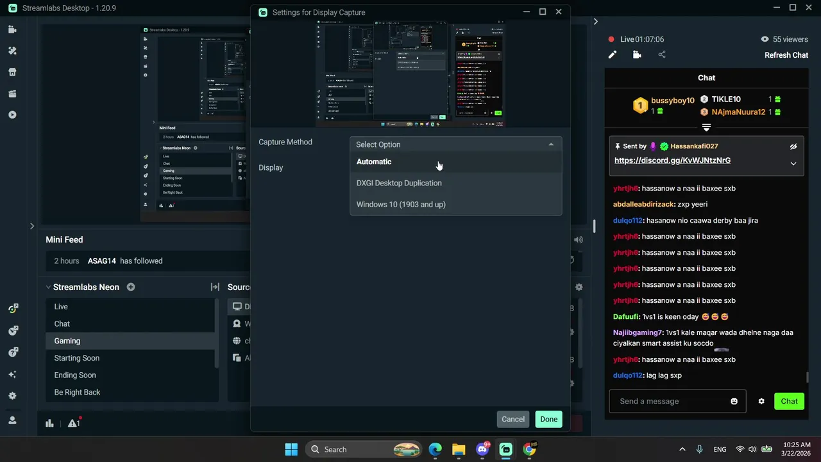Open chat settings gear next to Chat button
The height and width of the screenshot is (462, 821).
coord(761,401)
